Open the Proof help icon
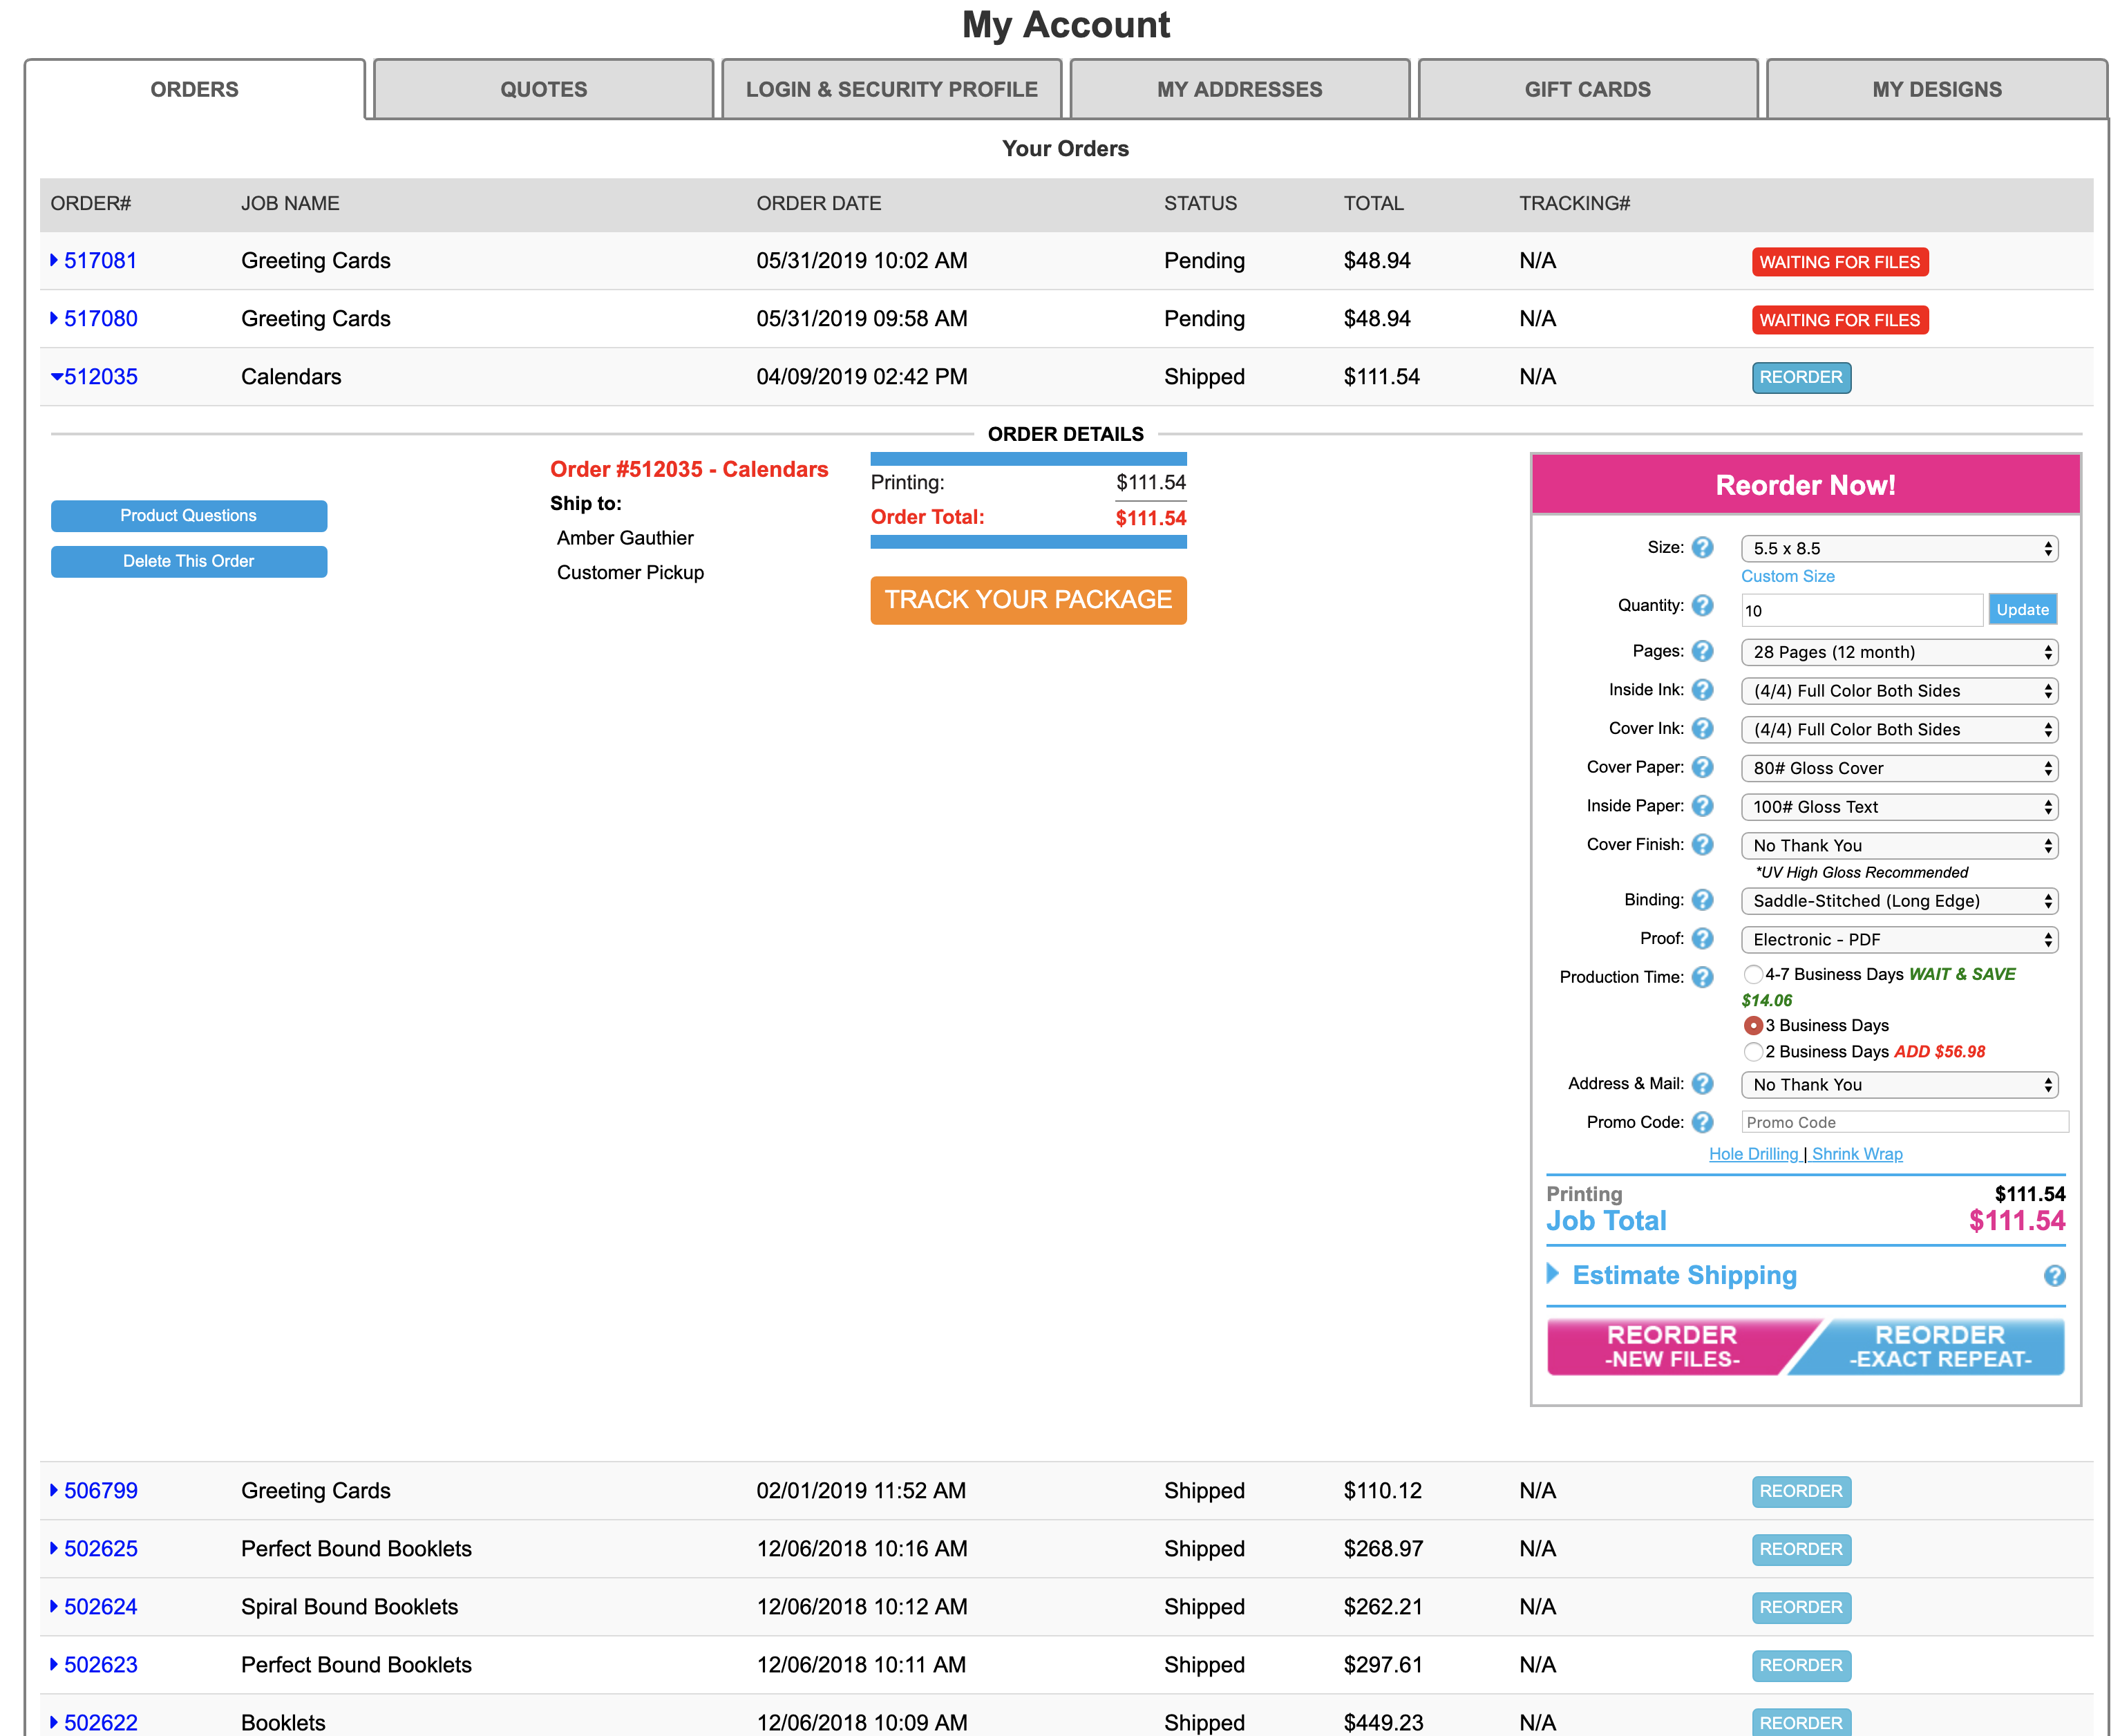Screen dimensions: 2120x1736 click(x=1702, y=939)
